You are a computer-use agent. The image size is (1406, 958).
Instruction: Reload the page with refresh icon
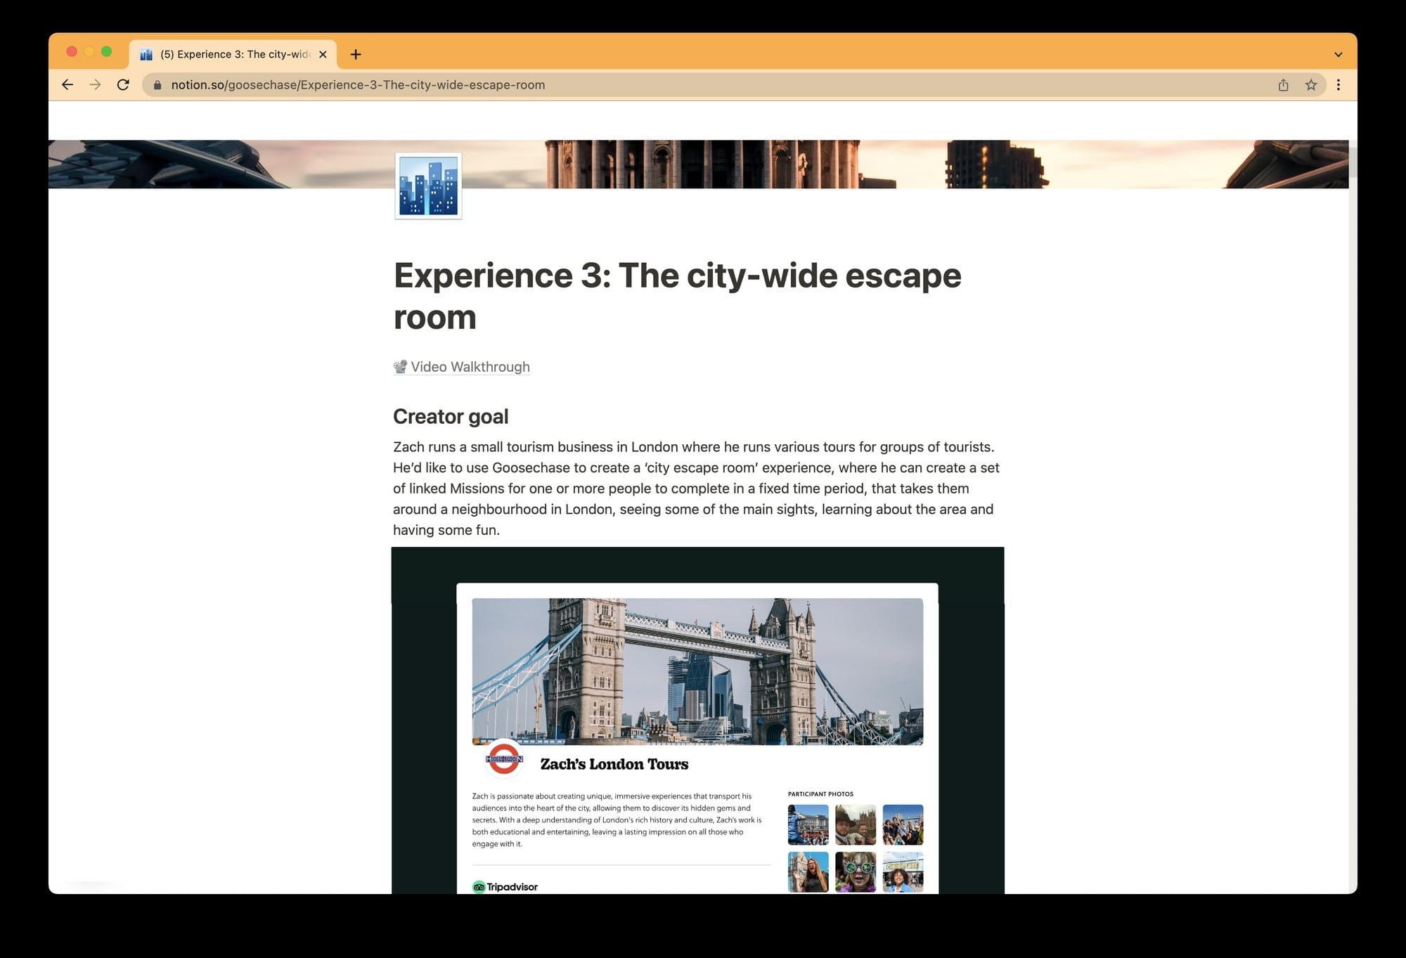123,85
